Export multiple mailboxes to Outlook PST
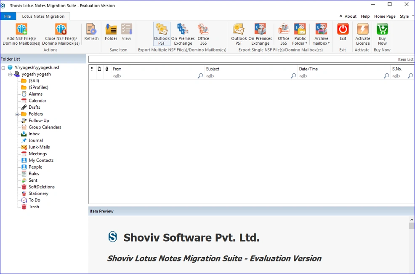The image size is (415, 274). pyautogui.click(x=162, y=33)
